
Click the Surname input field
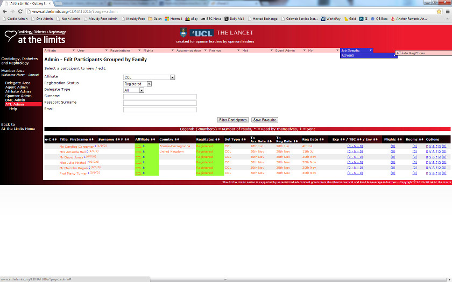(x=160, y=97)
